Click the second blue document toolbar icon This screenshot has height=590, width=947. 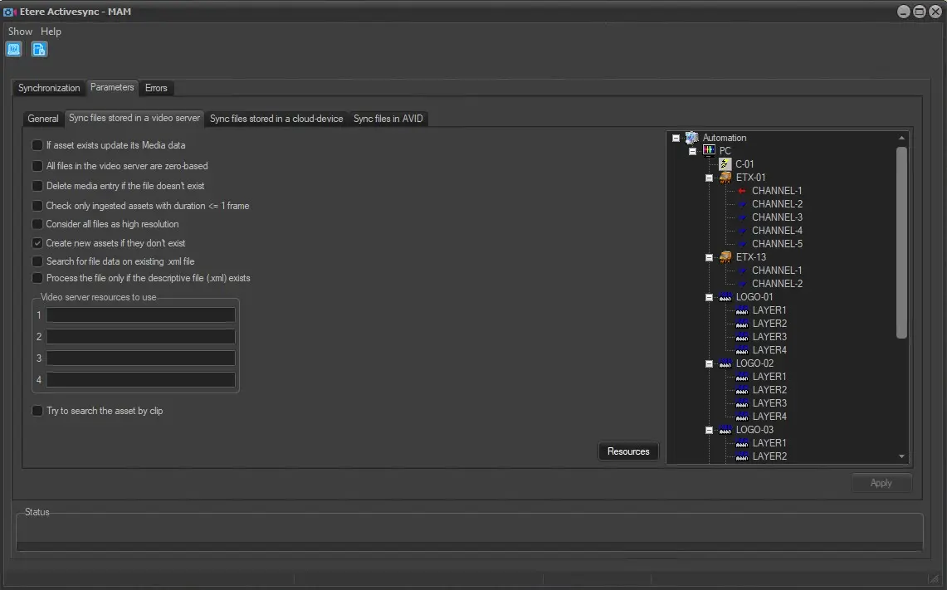(x=39, y=49)
